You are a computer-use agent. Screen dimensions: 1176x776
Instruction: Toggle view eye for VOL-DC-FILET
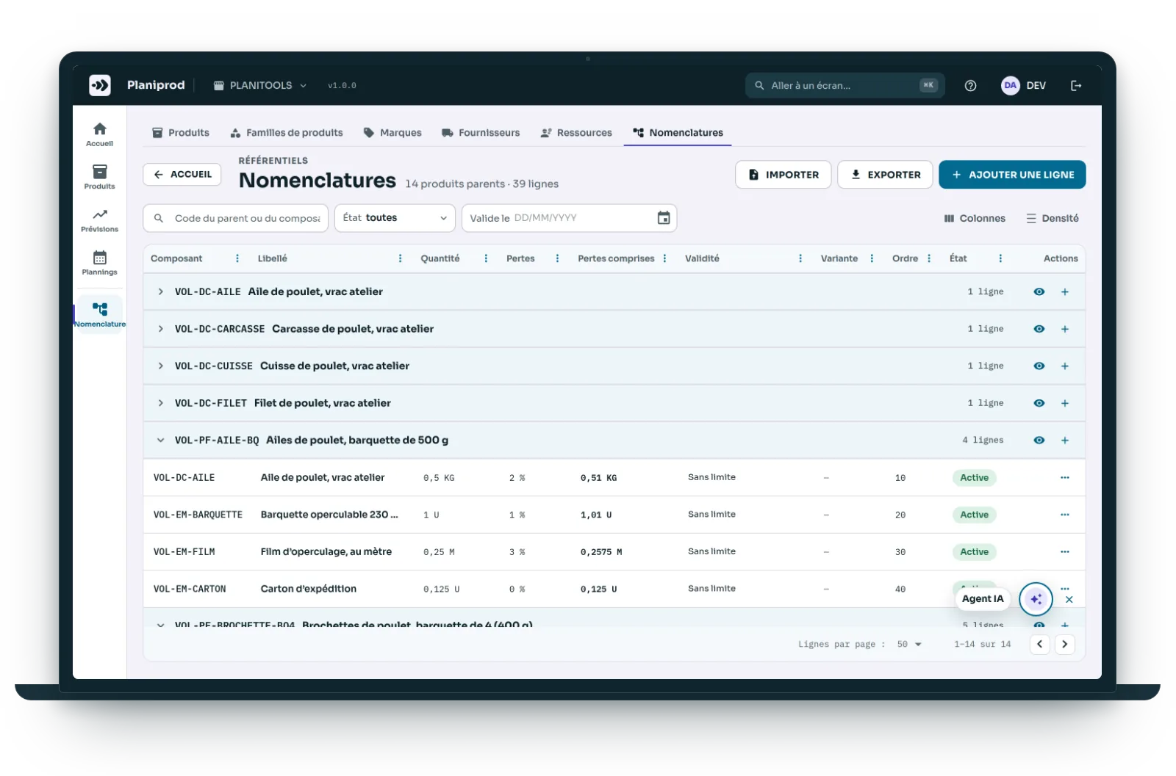point(1039,403)
